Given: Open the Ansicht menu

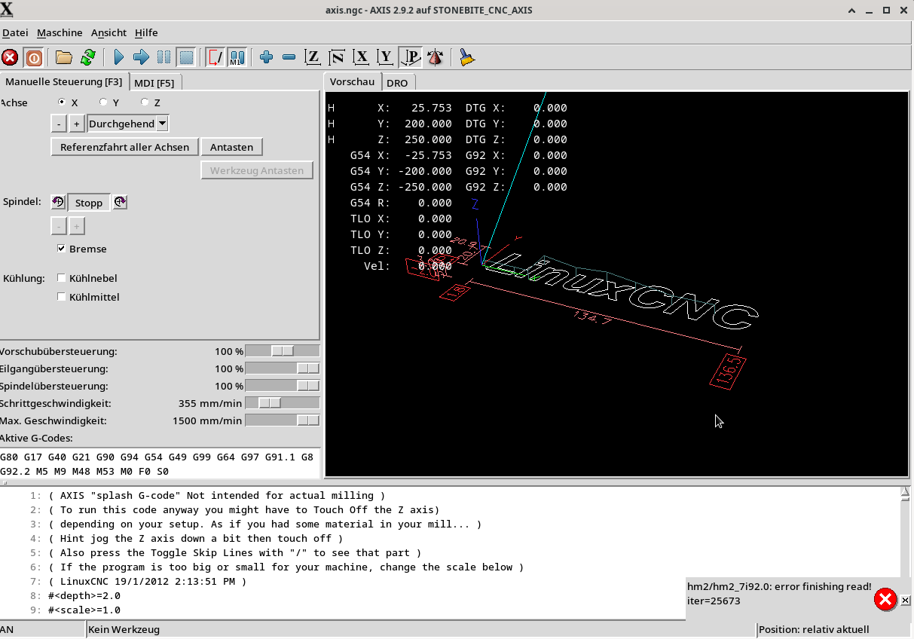Looking at the screenshot, I should 109,32.
